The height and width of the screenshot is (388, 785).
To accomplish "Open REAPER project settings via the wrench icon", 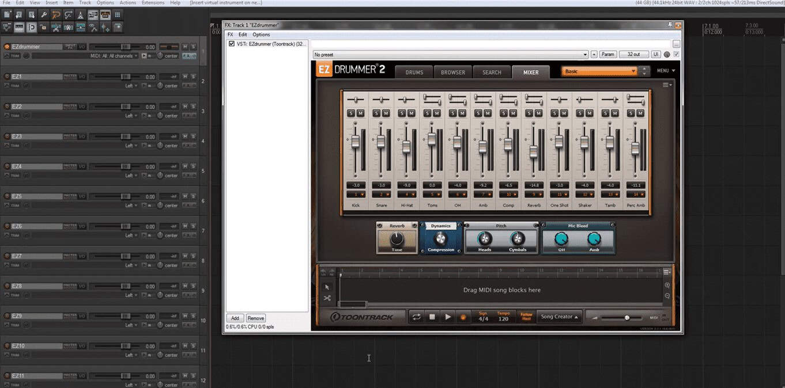I will pos(45,14).
